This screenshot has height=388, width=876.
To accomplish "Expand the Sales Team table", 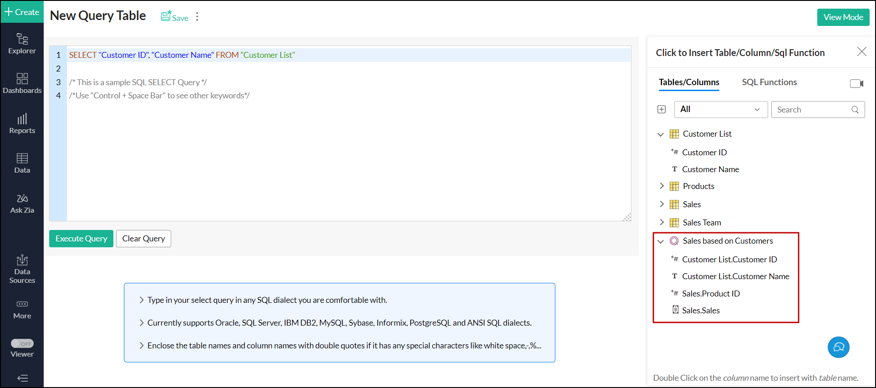I will pyautogui.click(x=662, y=222).
